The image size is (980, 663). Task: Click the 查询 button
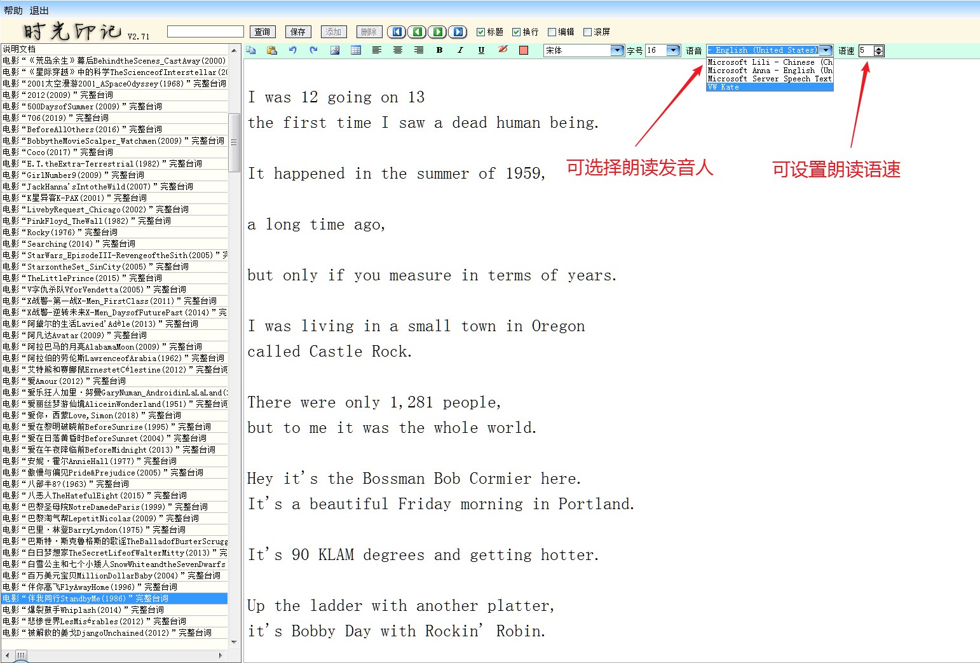(262, 32)
